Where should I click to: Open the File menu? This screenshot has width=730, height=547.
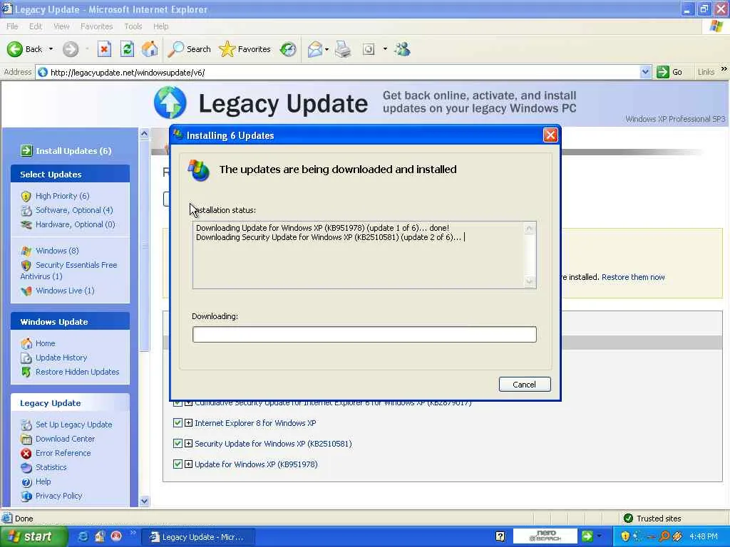[x=12, y=26]
